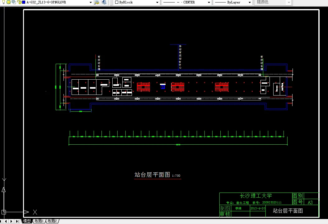Select the 1:700 scale text

[x=176, y=176]
